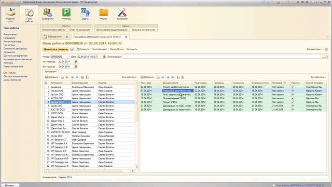Image resolution: width=332 pixels, height=187 pixels.
Task: Select the План работы 000000020 document tab
Action: (97, 37)
